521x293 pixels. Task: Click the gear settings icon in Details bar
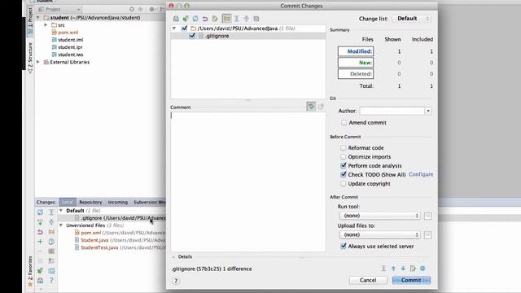(x=422, y=269)
